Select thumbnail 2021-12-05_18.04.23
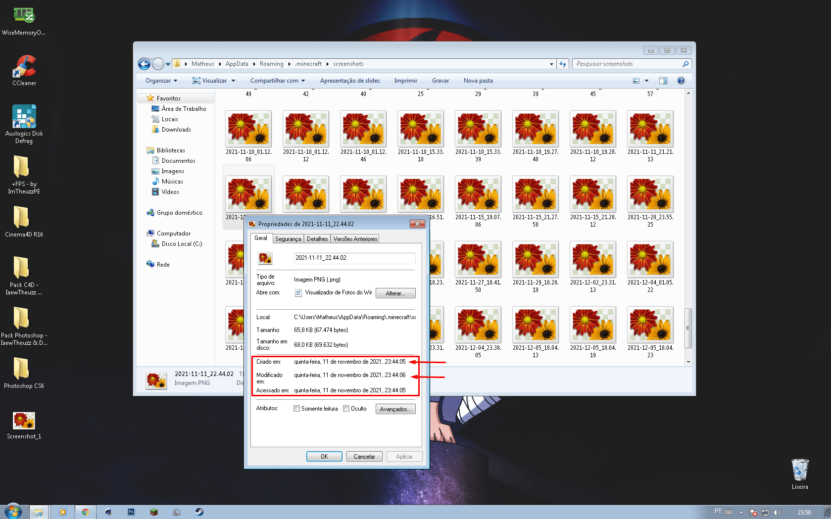The width and height of the screenshot is (831, 519). point(650,332)
